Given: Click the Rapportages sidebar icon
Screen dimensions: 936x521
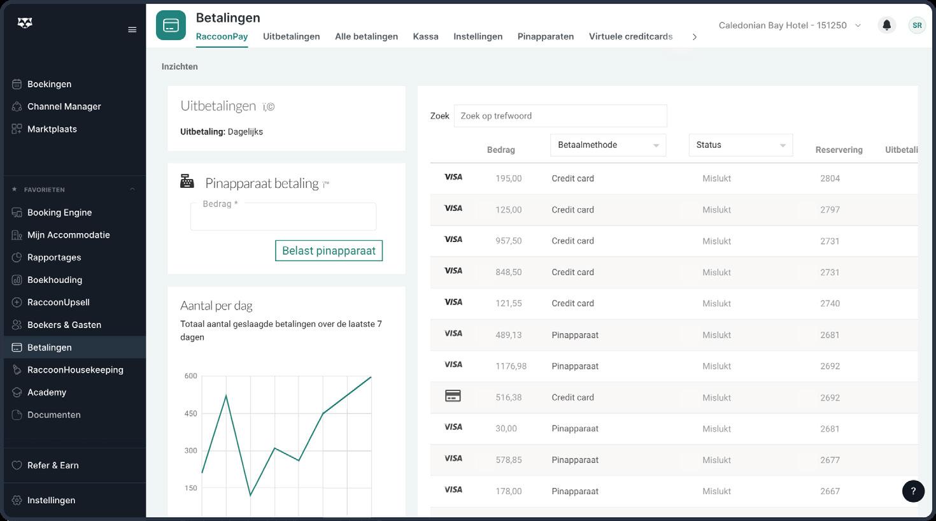Looking at the screenshot, I should 17,257.
